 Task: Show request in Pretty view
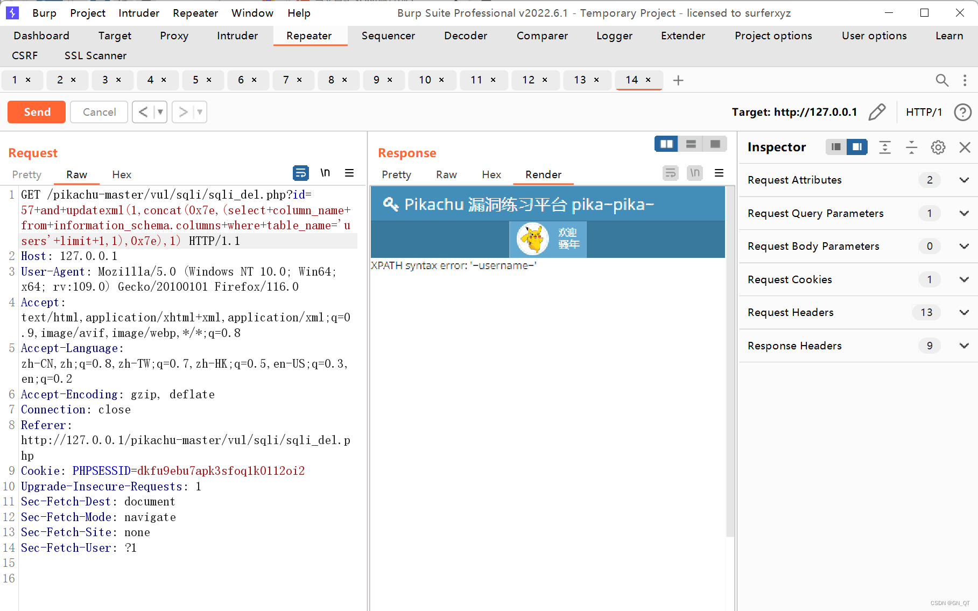(26, 174)
